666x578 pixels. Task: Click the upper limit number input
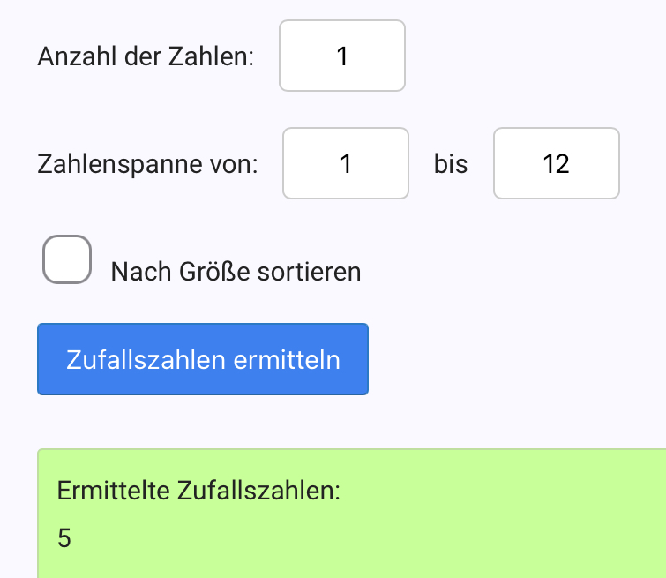coord(557,164)
